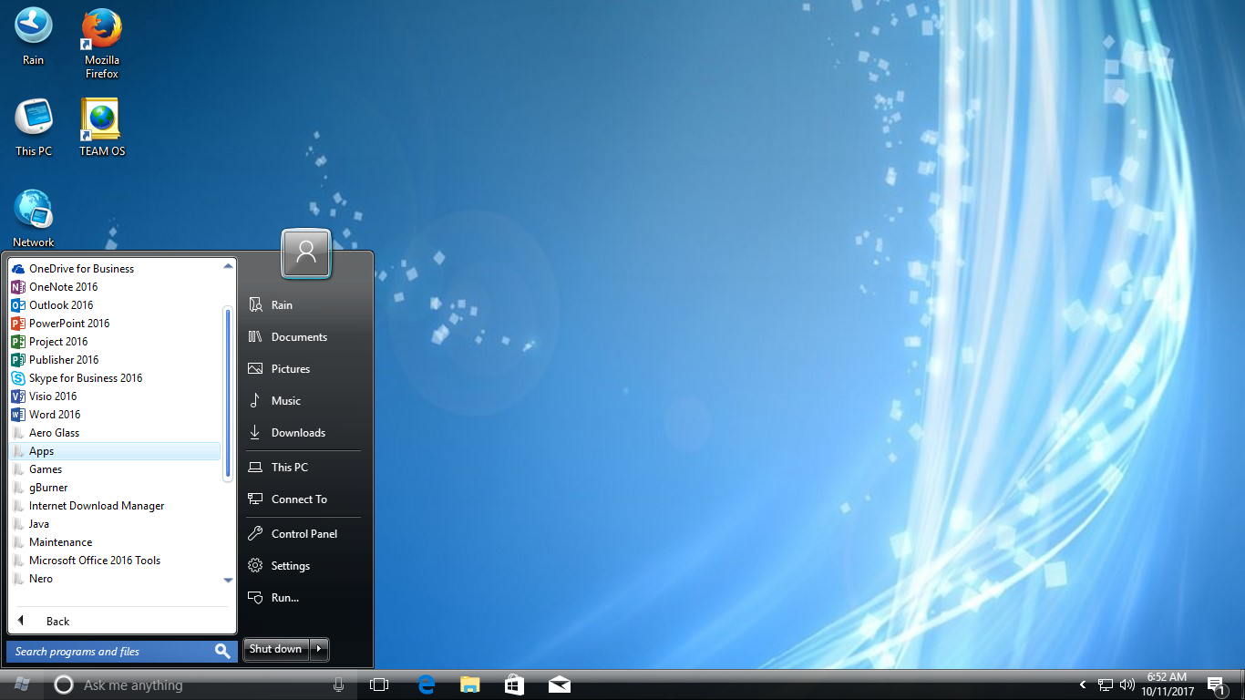Open the Store from the taskbar

coord(515,685)
